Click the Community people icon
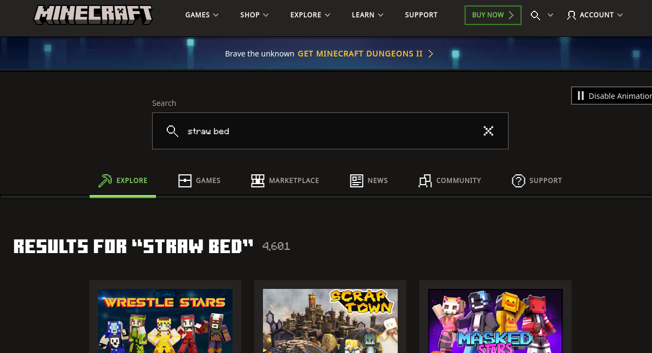Image resolution: width=652 pixels, height=353 pixels. tap(425, 181)
